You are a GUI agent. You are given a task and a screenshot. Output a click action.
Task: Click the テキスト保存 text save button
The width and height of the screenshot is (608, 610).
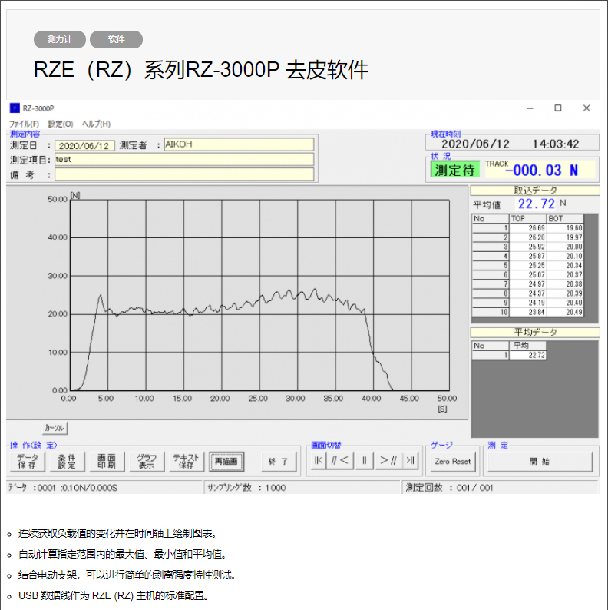pos(187,462)
